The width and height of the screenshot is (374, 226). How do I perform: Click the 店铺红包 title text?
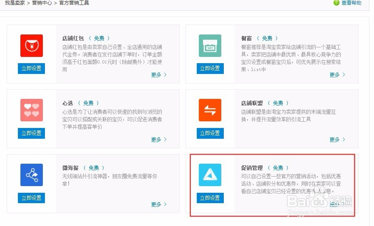tap(73, 38)
